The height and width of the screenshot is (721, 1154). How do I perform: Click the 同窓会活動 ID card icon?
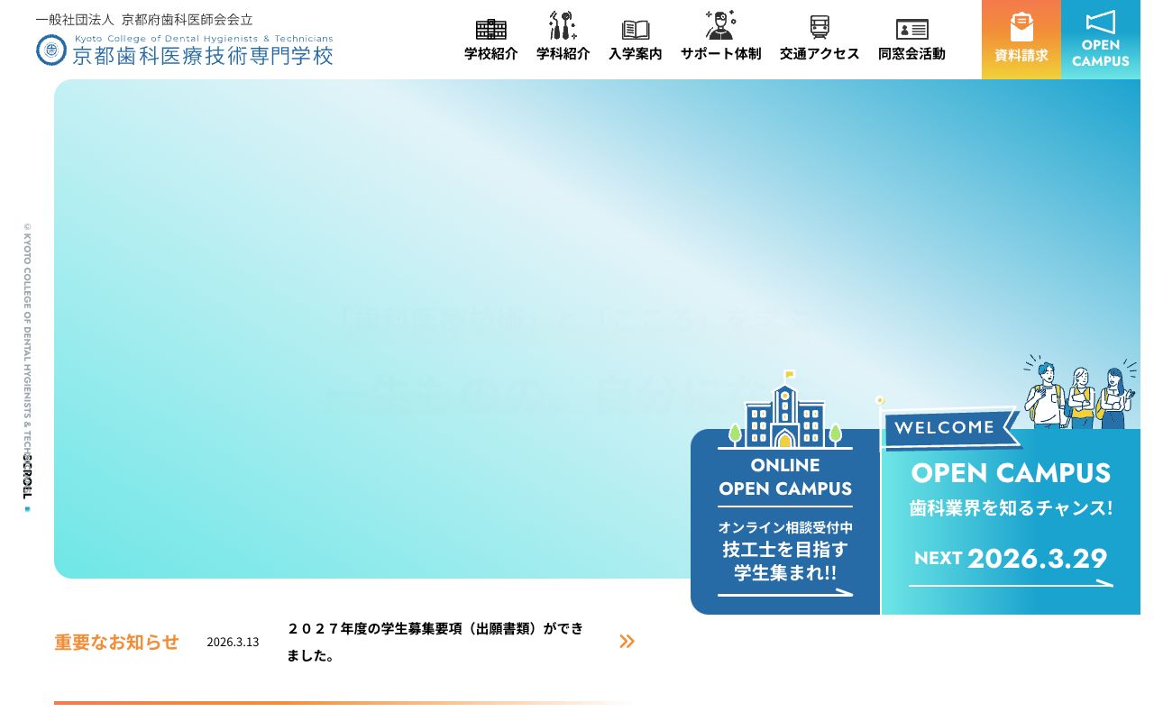click(911, 28)
